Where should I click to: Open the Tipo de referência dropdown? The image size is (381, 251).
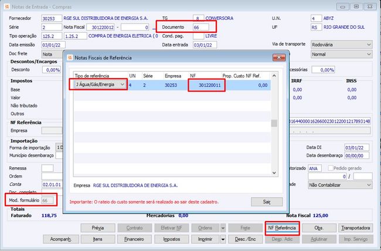[123, 84]
